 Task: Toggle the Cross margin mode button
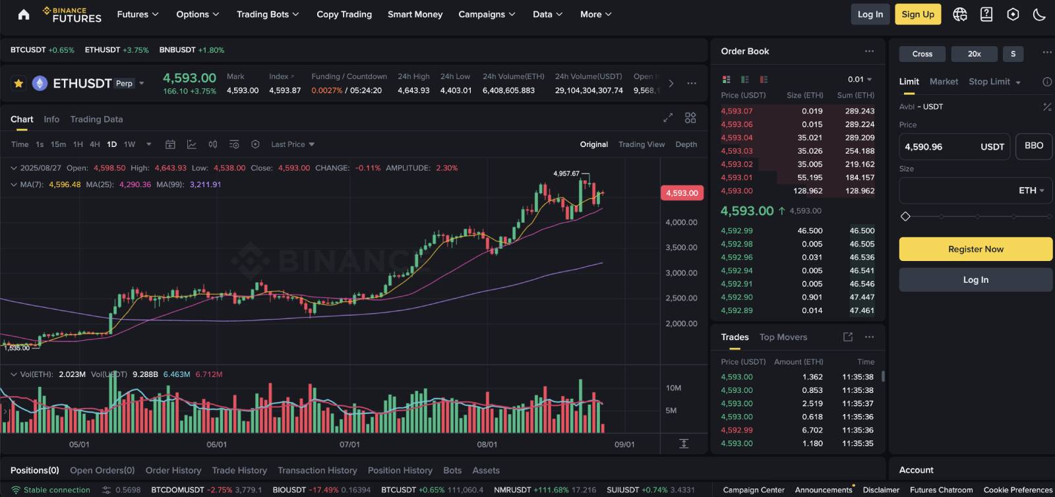pyautogui.click(x=922, y=54)
